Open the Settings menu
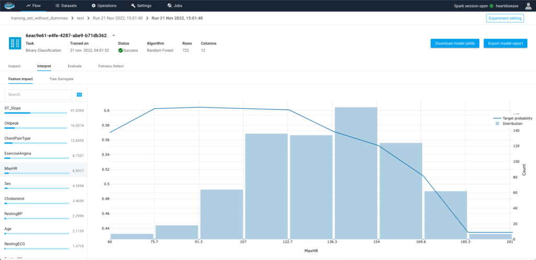Viewport: 536px width, 260px height. (141, 6)
